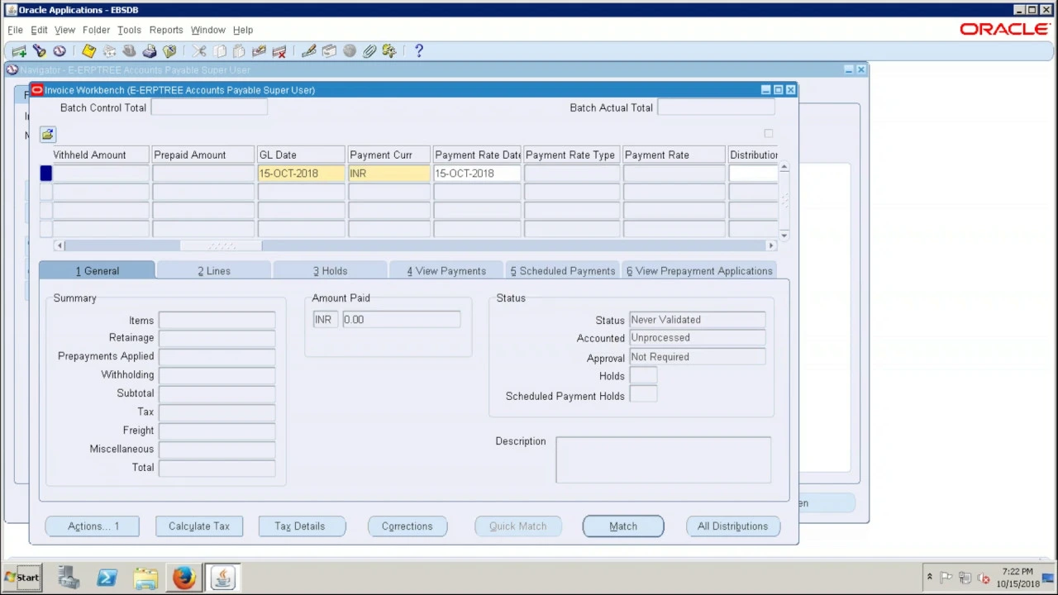Click the horizontal scrollbar left arrow

coord(59,245)
